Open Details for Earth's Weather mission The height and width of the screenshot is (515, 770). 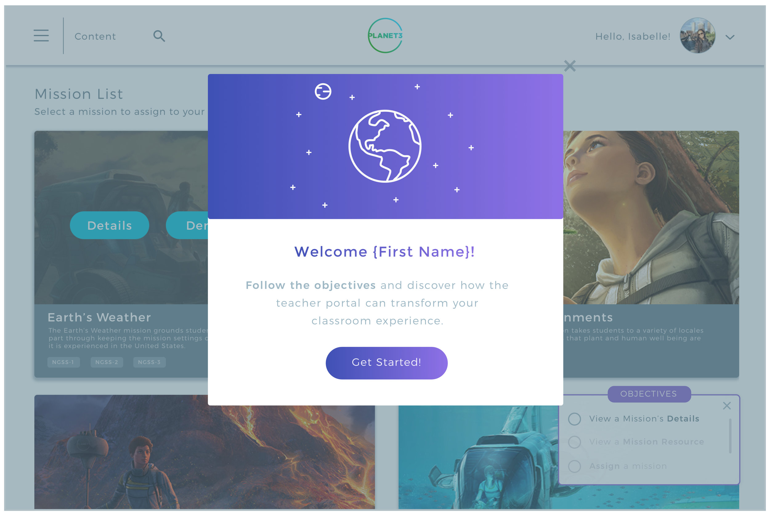click(109, 225)
